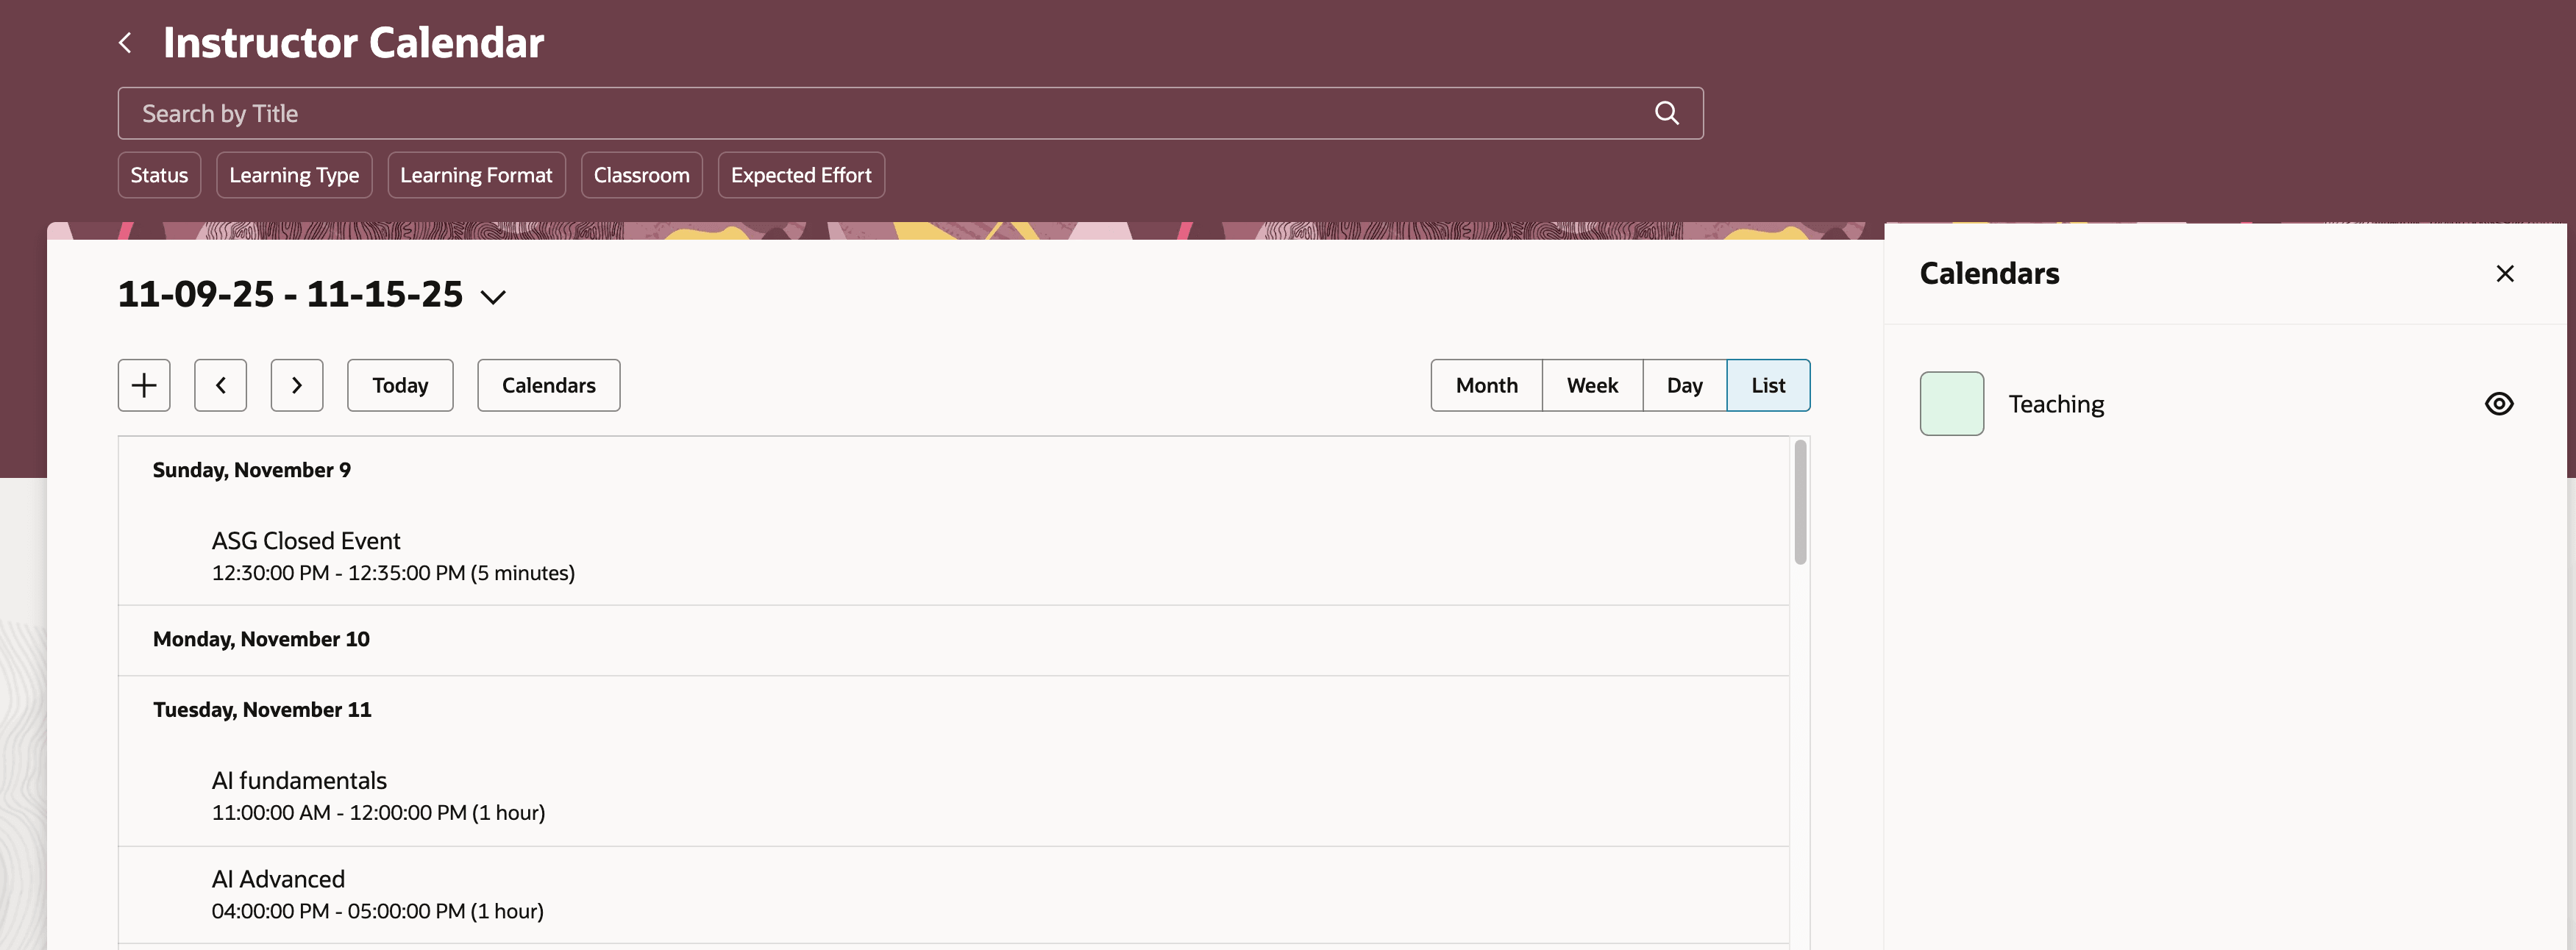
Task: Click the search magnifier icon
Action: point(1666,113)
